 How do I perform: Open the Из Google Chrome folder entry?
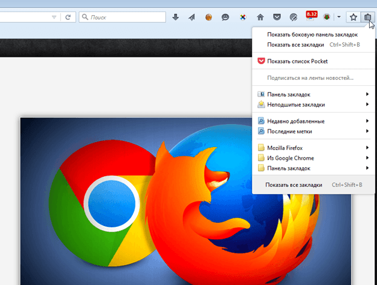pos(313,158)
